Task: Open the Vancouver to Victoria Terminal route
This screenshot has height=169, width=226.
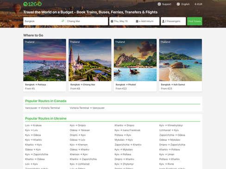Action: [x=43, y=108]
